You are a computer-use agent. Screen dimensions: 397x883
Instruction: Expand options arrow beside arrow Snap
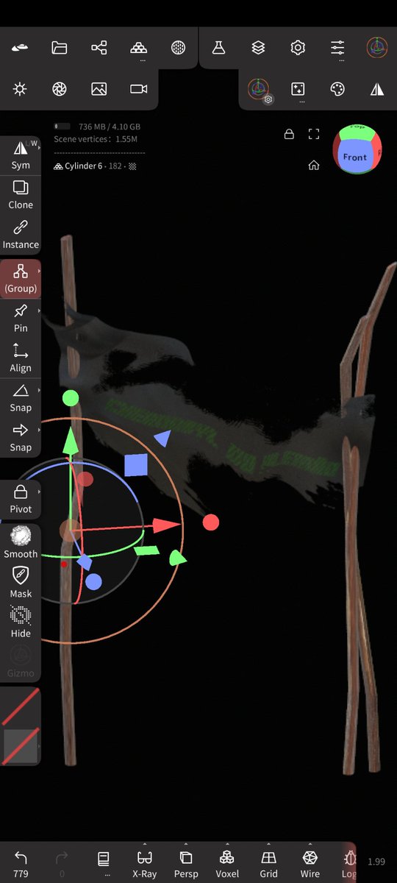tap(38, 430)
